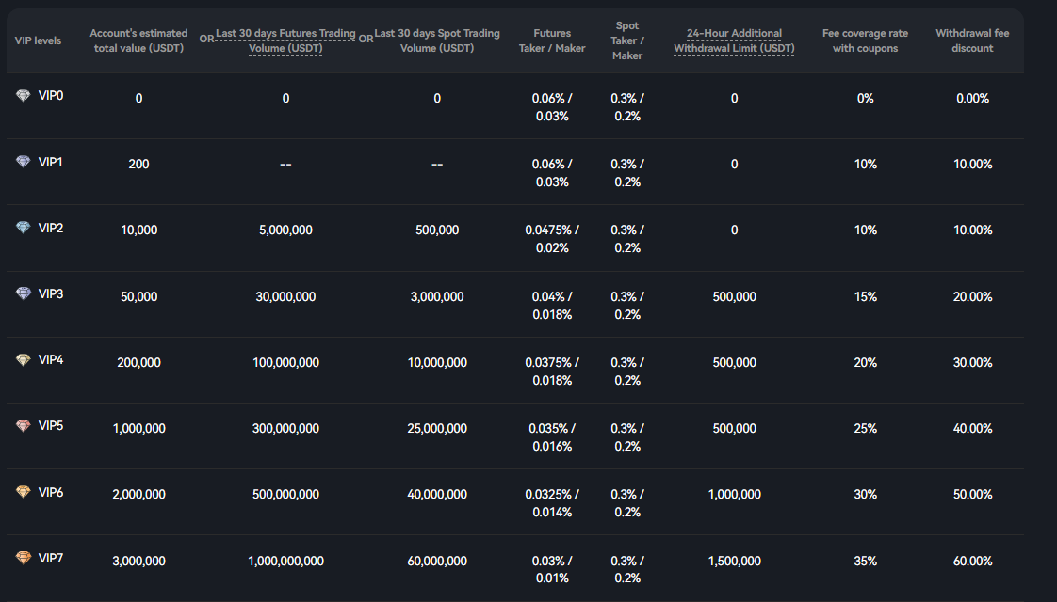This screenshot has width=1057, height=602.
Task: Click the 1,500,000 withdrawal limit cell
Action: point(734,561)
